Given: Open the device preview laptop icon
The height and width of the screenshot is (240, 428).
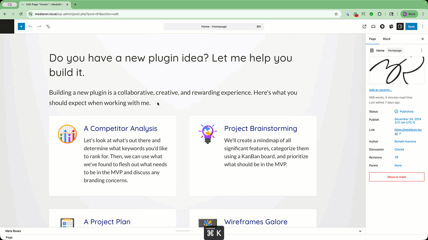Looking at the screenshot, I should [x=373, y=26].
